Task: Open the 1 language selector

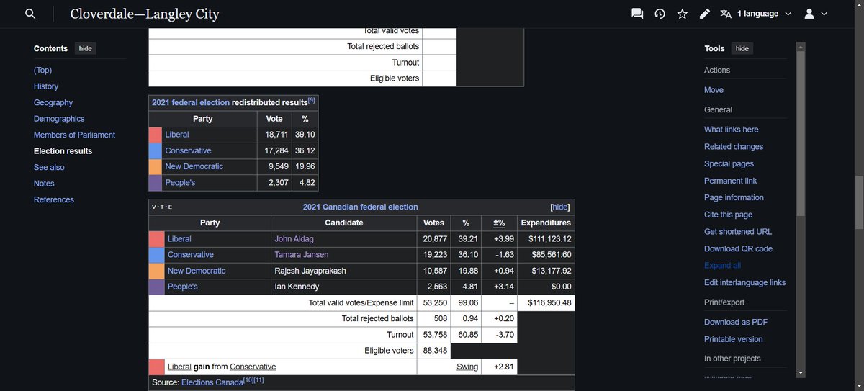Action: 756,14
